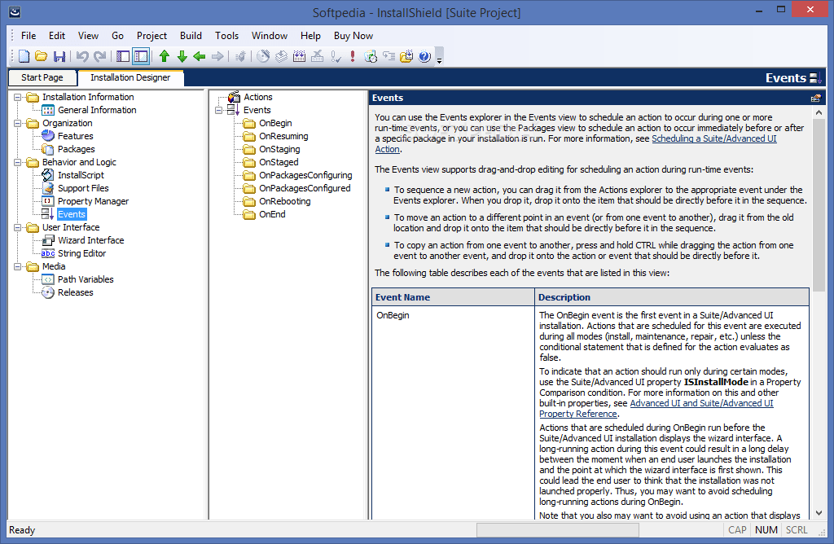Open the Go menu
Image resolution: width=834 pixels, height=544 pixels.
point(117,36)
